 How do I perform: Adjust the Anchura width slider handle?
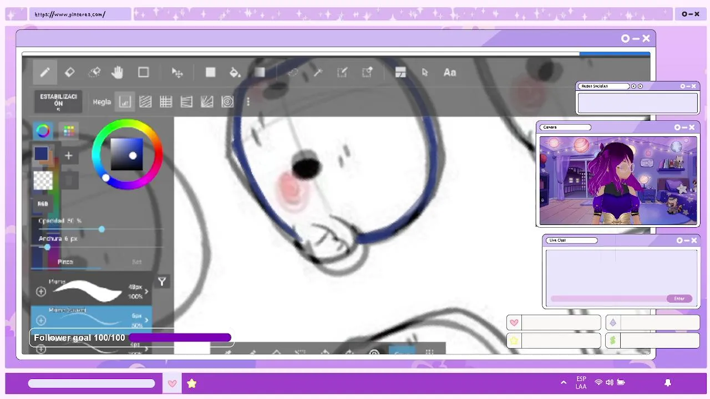[x=47, y=247]
